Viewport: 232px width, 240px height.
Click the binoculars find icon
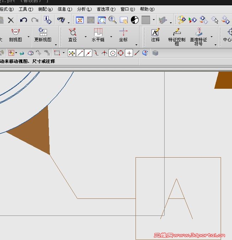(x=61, y=20)
